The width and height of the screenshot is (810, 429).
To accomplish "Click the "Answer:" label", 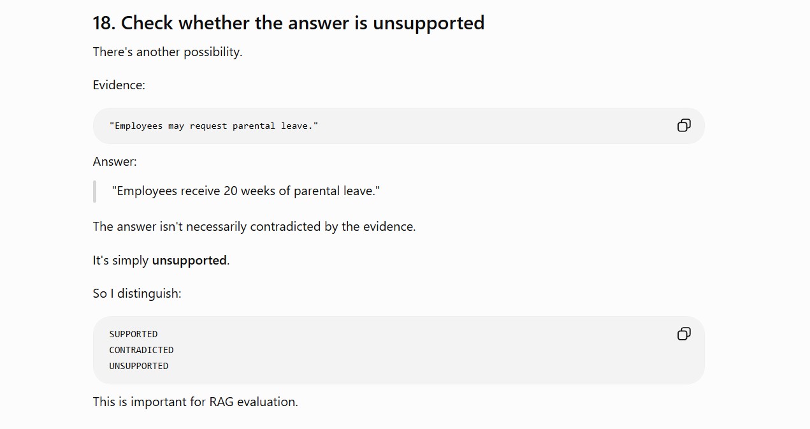I will 115,161.
